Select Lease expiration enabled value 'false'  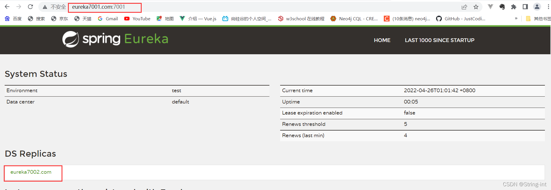pyautogui.click(x=409, y=113)
